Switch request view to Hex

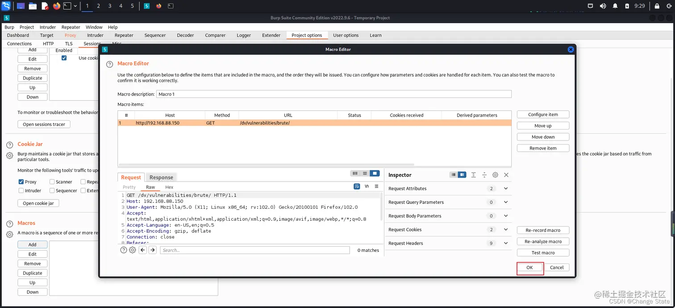pyautogui.click(x=169, y=187)
